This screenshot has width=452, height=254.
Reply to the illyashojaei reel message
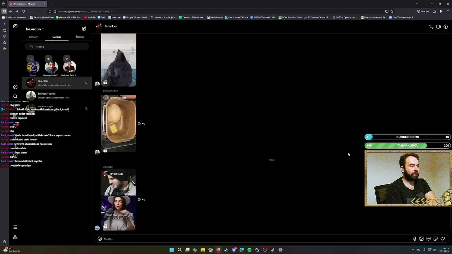pyautogui.click(x=143, y=200)
